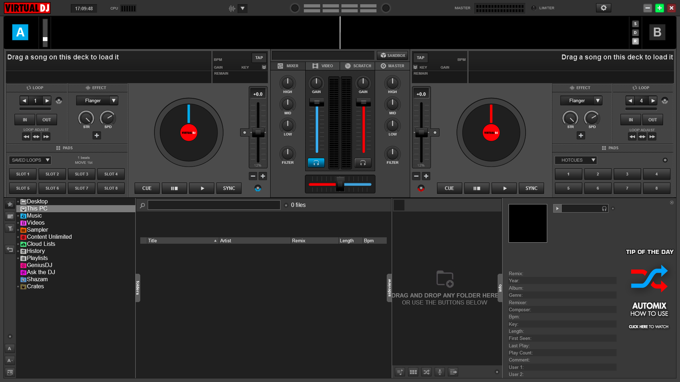
Task: Tap the right deck TAP button
Action: [420, 58]
